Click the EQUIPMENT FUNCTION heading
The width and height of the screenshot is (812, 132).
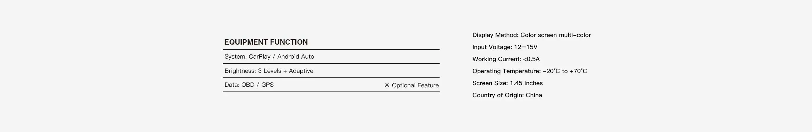[266, 42]
